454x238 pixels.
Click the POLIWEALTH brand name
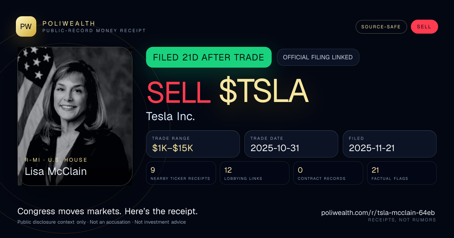click(69, 23)
